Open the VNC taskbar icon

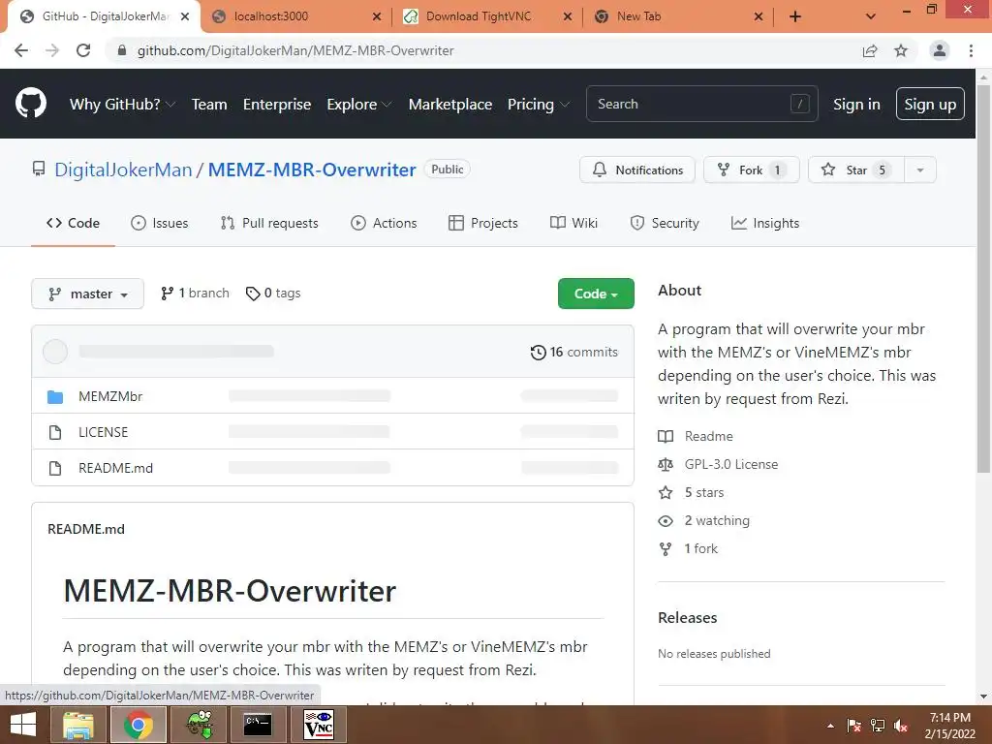[318, 725]
